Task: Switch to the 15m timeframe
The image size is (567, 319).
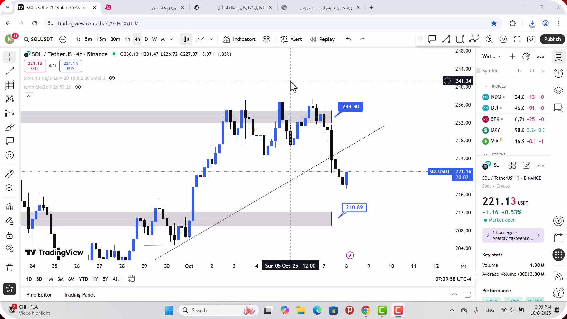Action: pyautogui.click(x=101, y=39)
